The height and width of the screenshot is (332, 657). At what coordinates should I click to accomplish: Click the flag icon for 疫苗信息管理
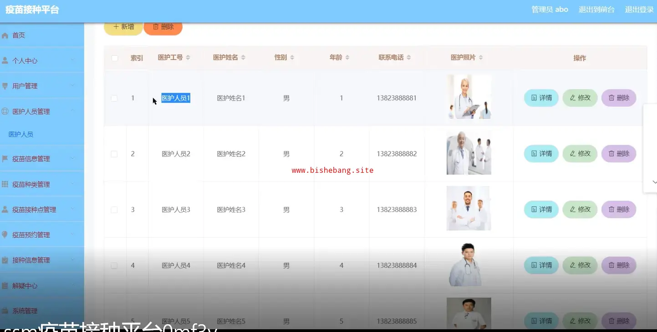(x=5, y=159)
